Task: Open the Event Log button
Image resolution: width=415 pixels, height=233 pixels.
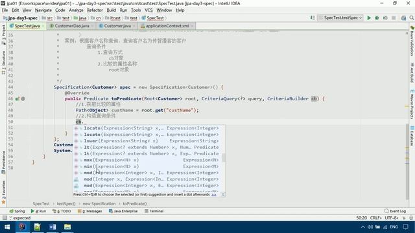Action: [x=395, y=211]
